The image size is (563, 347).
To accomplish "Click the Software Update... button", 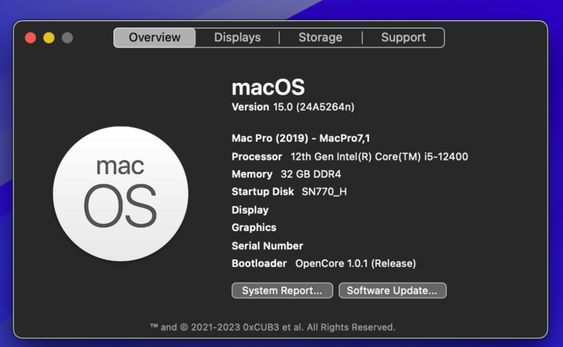I will [393, 290].
